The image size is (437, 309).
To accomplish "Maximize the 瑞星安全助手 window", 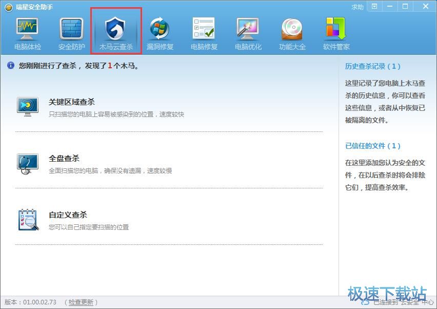I will tap(405, 6).
